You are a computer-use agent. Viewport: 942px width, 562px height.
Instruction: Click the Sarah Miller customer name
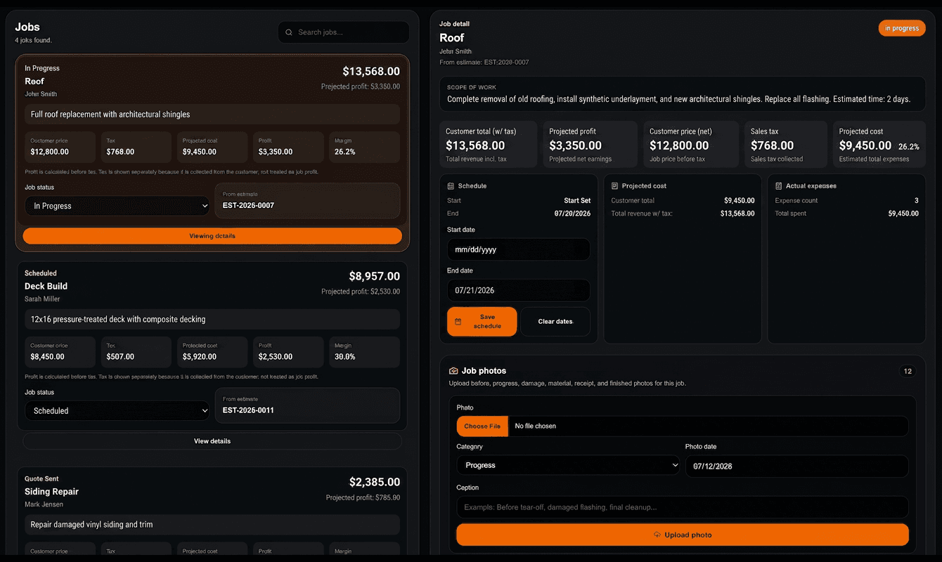(42, 299)
